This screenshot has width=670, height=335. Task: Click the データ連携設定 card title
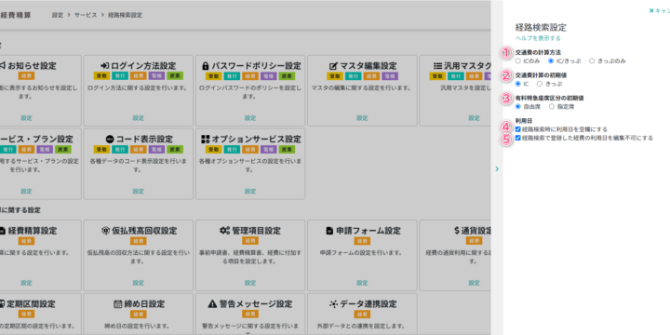[x=368, y=304]
